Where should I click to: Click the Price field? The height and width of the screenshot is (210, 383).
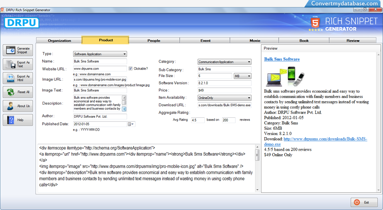pyautogui.click(x=224, y=90)
